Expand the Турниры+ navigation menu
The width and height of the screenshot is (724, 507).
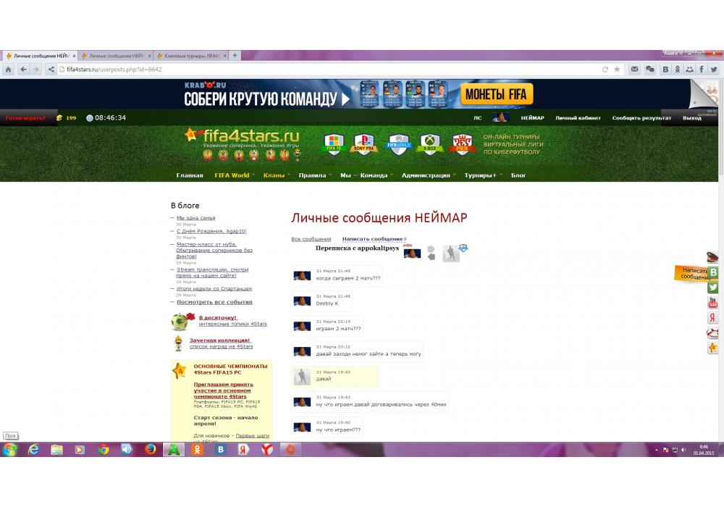[x=481, y=175]
